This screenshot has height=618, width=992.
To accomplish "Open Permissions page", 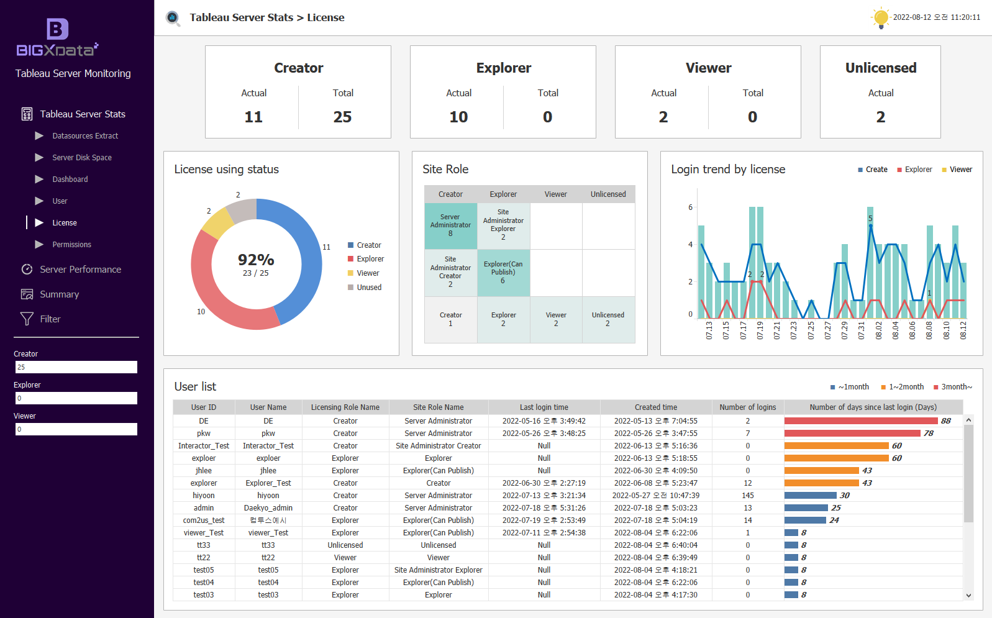I will pyautogui.click(x=71, y=244).
